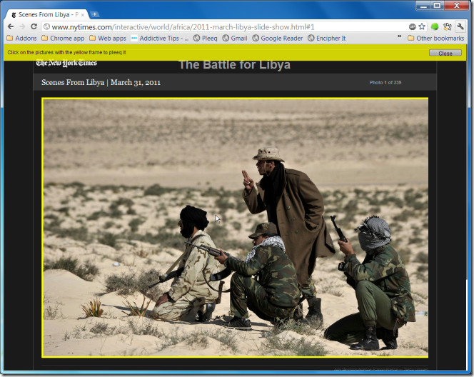The width and height of the screenshot is (474, 377).
Task: Click the Photo 1 of 239 counter
Action: pyautogui.click(x=385, y=82)
